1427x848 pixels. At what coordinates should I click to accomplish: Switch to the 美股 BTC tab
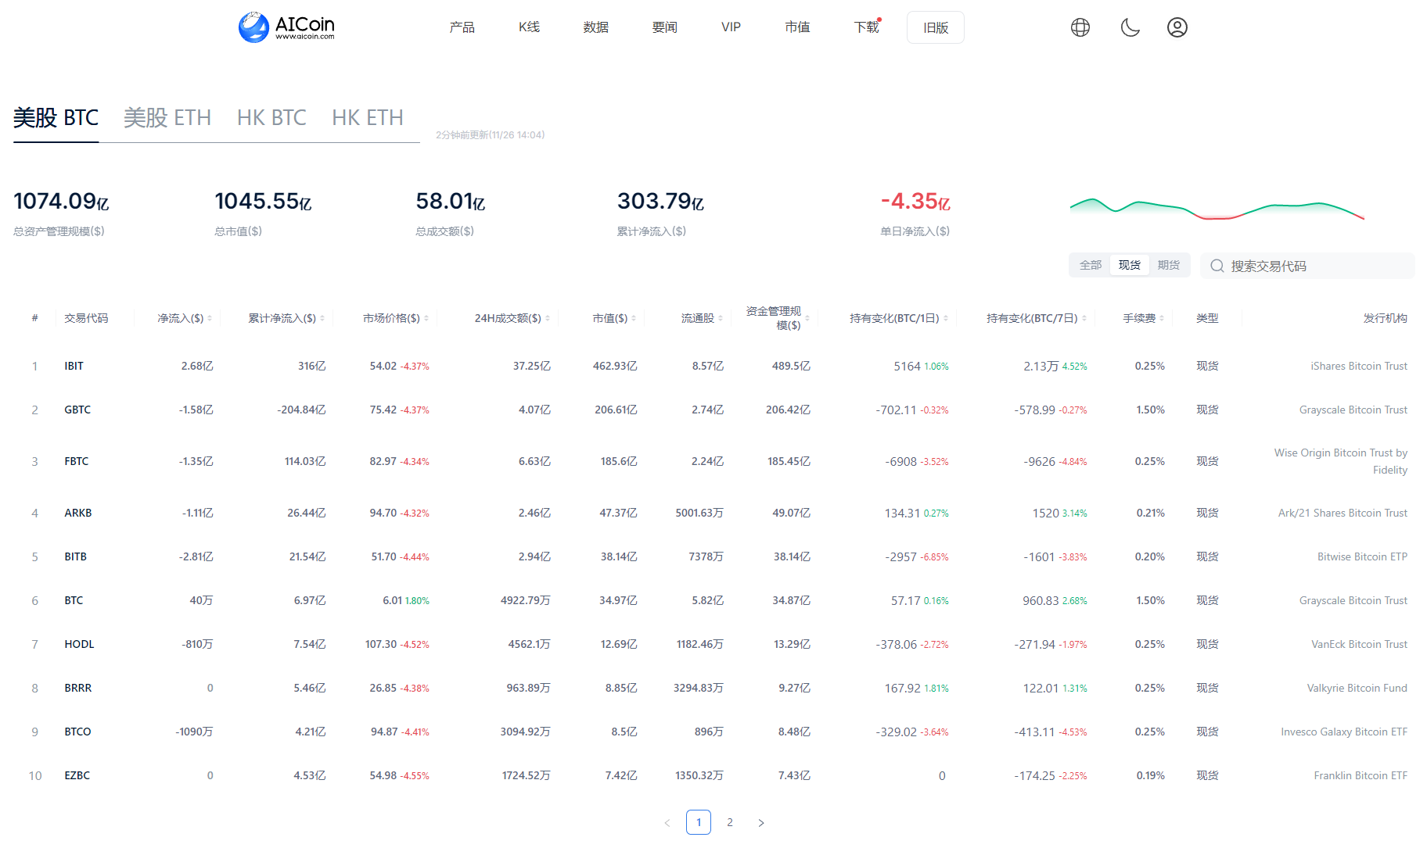click(56, 118)
